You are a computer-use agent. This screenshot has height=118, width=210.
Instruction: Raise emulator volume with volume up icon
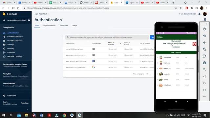click(204, 36)
